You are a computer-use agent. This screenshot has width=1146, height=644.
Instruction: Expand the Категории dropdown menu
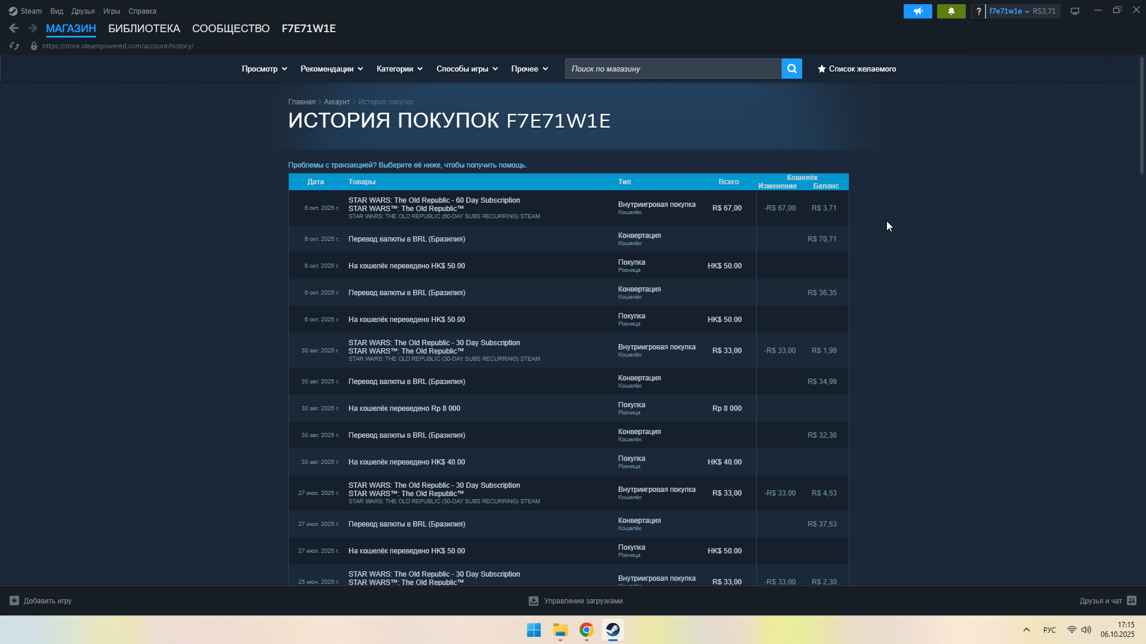pyautogui.click(x=399, y=69)
